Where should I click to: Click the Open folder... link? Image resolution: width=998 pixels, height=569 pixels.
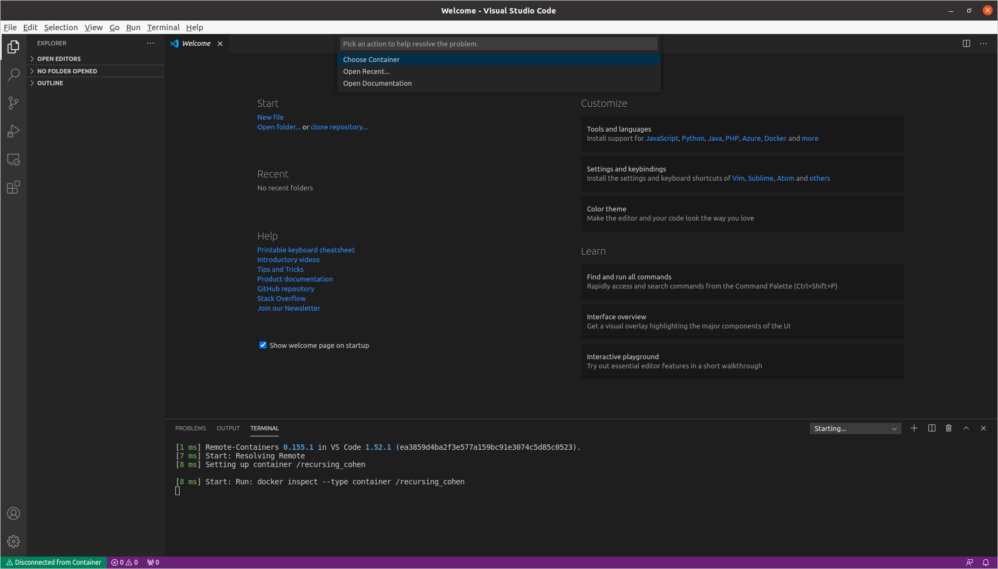279,127
